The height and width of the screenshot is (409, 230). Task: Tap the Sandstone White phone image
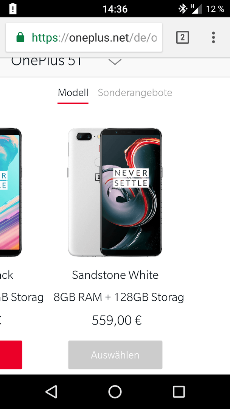pos(115,192)
